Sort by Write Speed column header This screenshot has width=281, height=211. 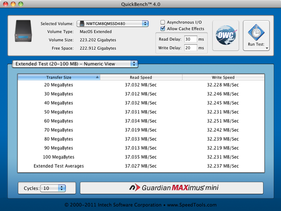pos(223,77)
